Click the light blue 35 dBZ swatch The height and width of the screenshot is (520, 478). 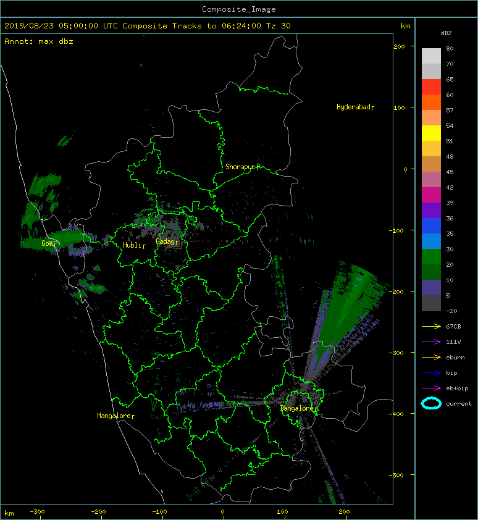click(431, 241)
